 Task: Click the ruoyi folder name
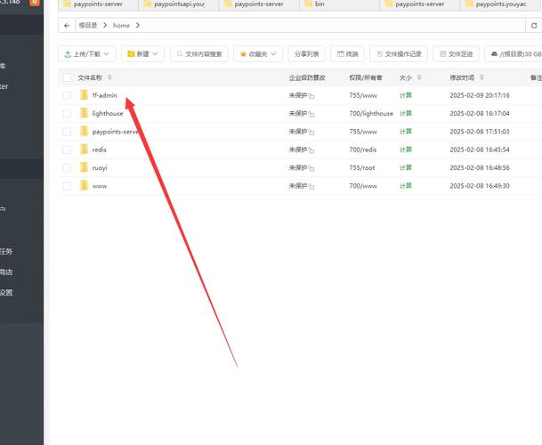coord(100,168)
